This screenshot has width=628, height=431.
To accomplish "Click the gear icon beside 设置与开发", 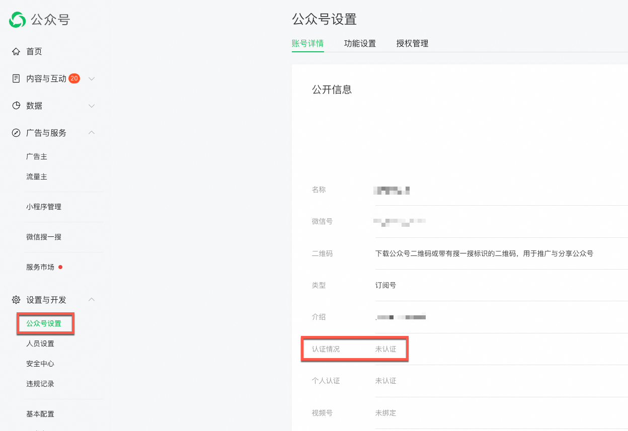I will tap(16, 300).
